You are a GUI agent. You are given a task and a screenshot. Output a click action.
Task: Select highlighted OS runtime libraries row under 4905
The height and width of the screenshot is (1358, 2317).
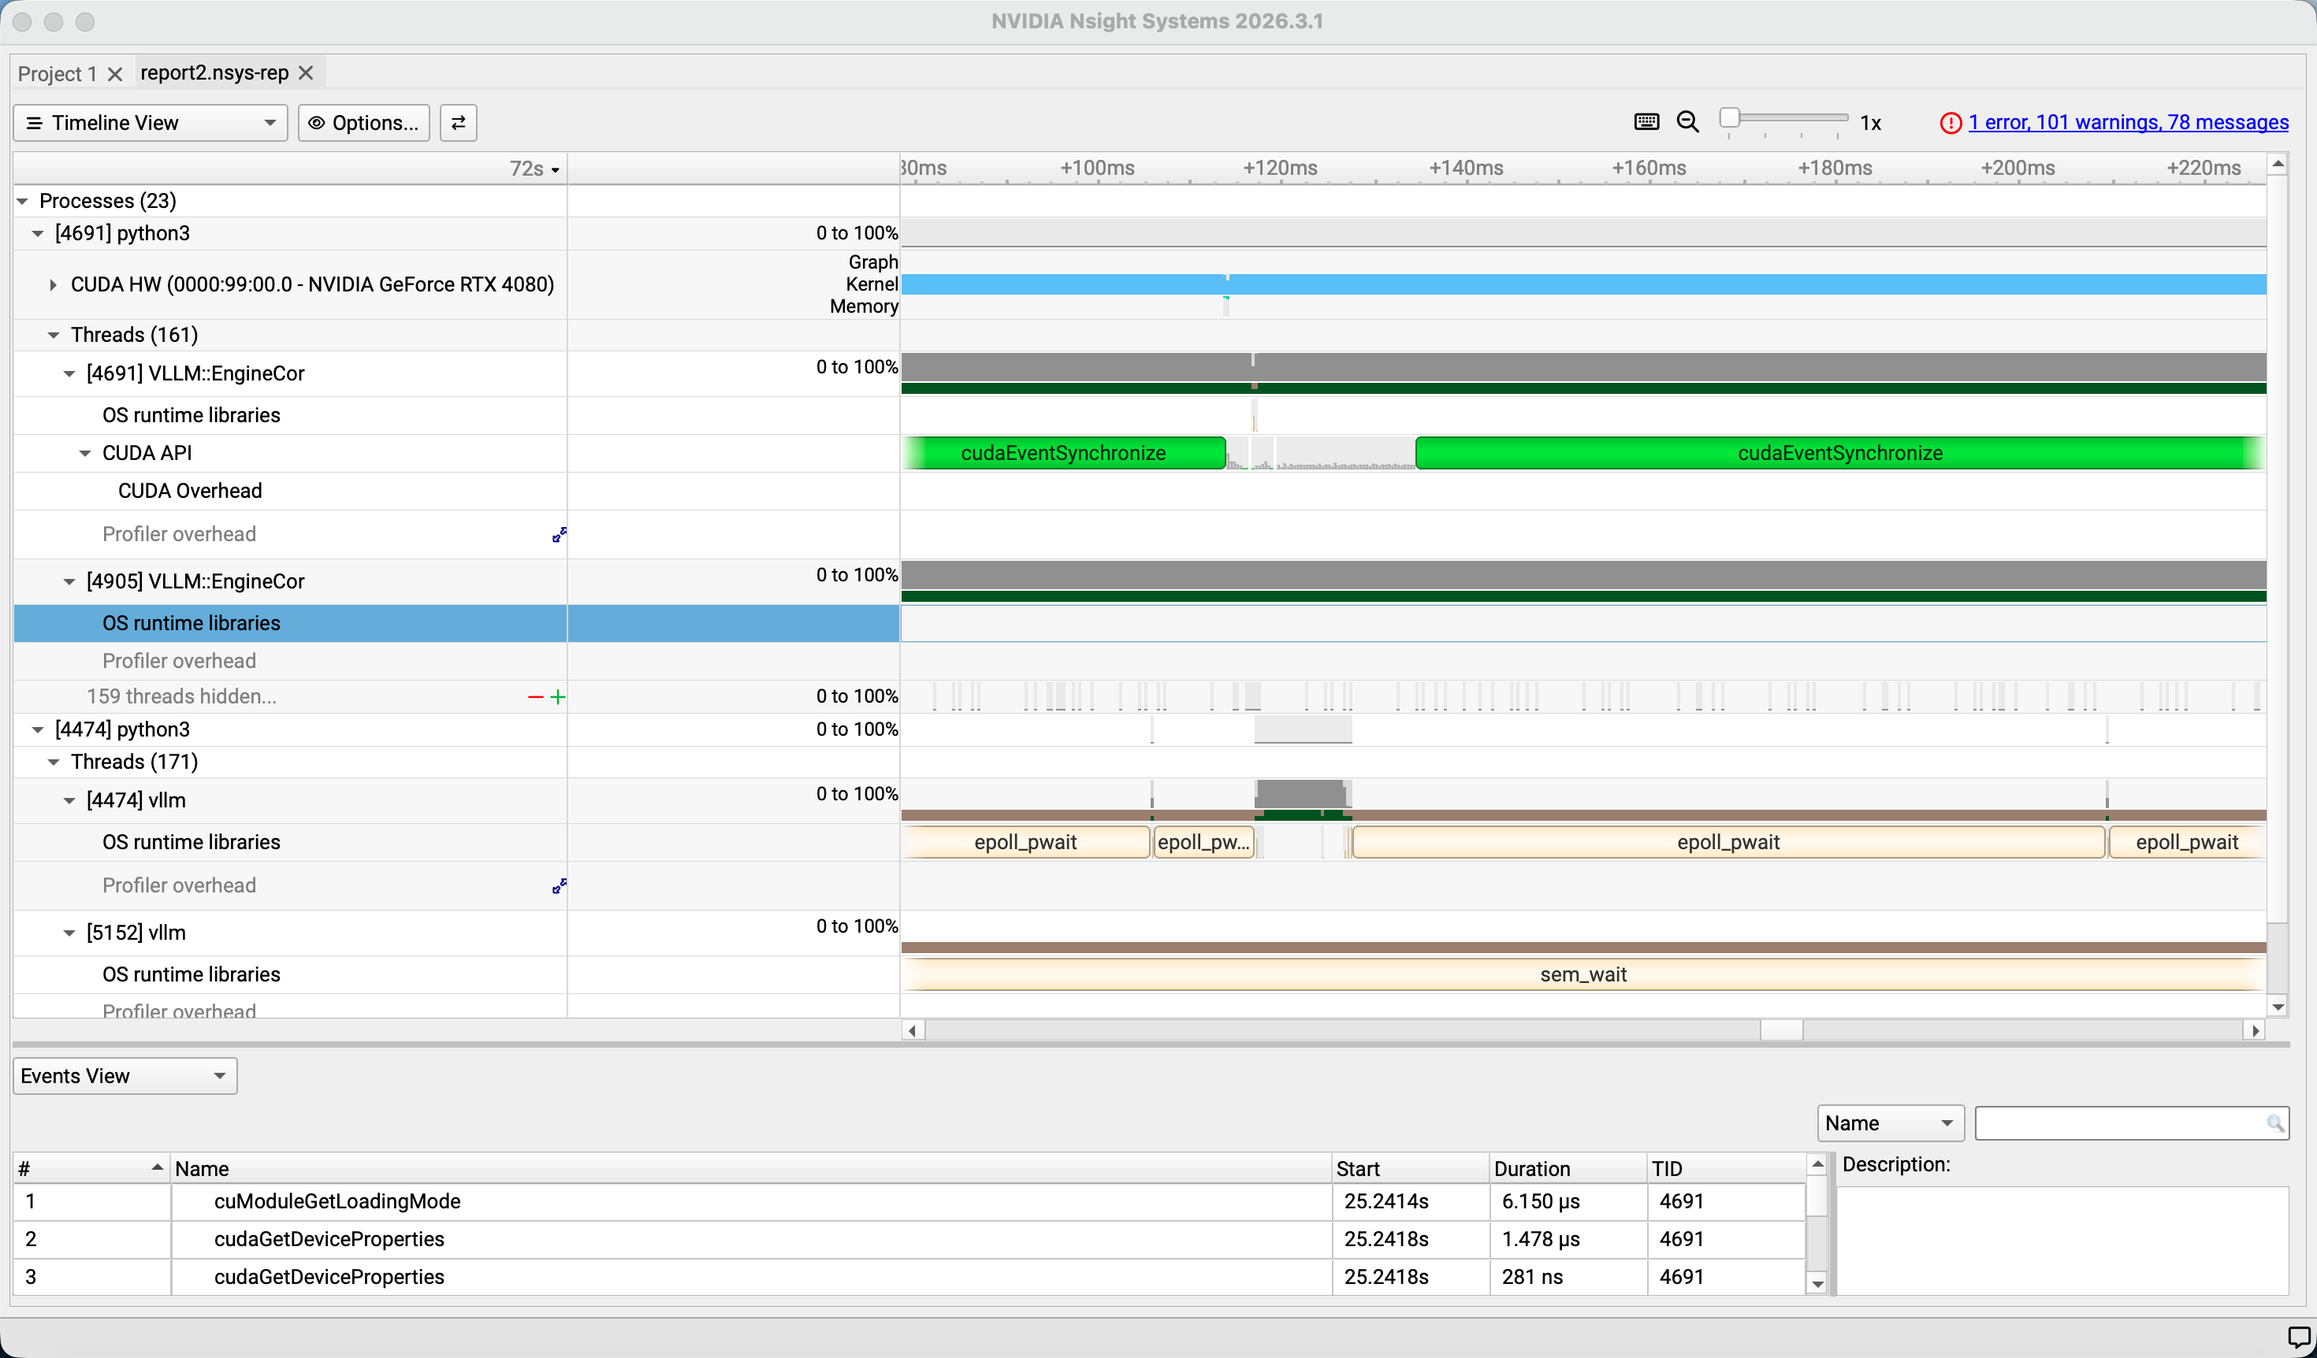(x=290, y=623)
